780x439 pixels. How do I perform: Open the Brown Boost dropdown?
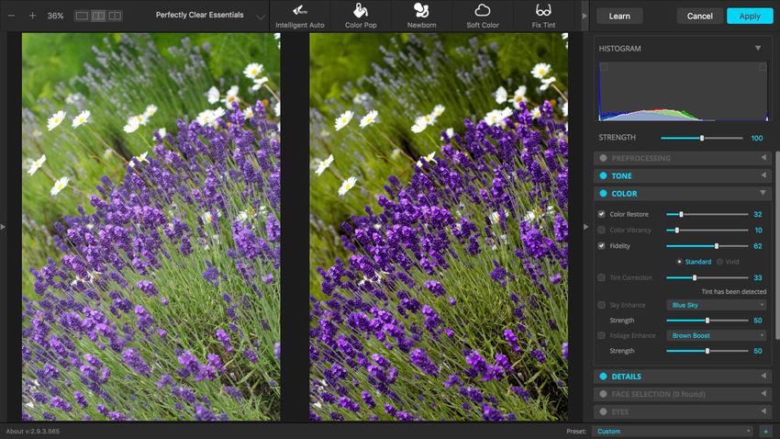[x=717, y=335]
